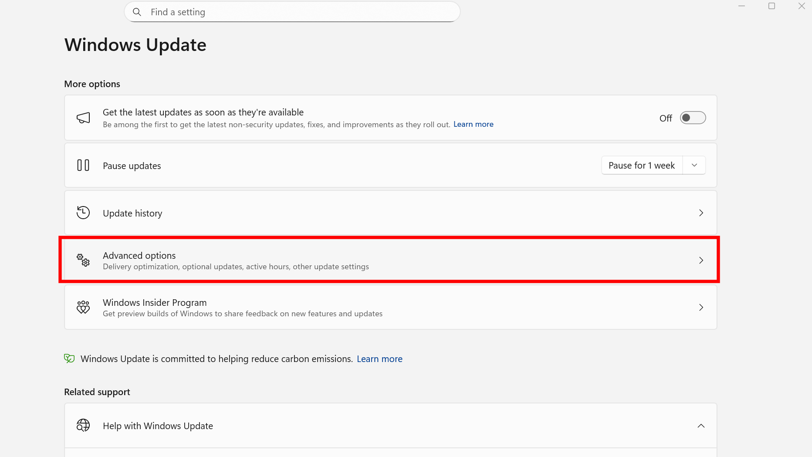Click the gears icon beside Advanced options
Screen dimensions: 812x457
pos(83,260)
